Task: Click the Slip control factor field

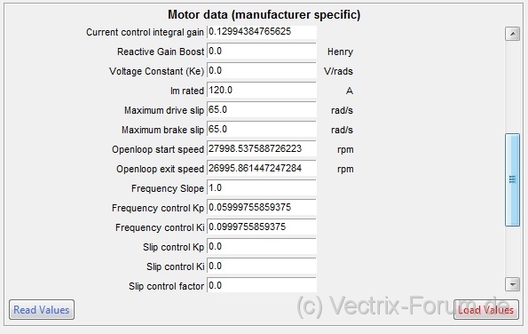Action: click(x=262, y=285)
